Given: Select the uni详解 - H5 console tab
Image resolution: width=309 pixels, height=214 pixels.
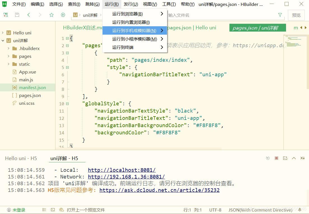Looking at the screenshot, I should pyautogui.click(x=64, y=158).
